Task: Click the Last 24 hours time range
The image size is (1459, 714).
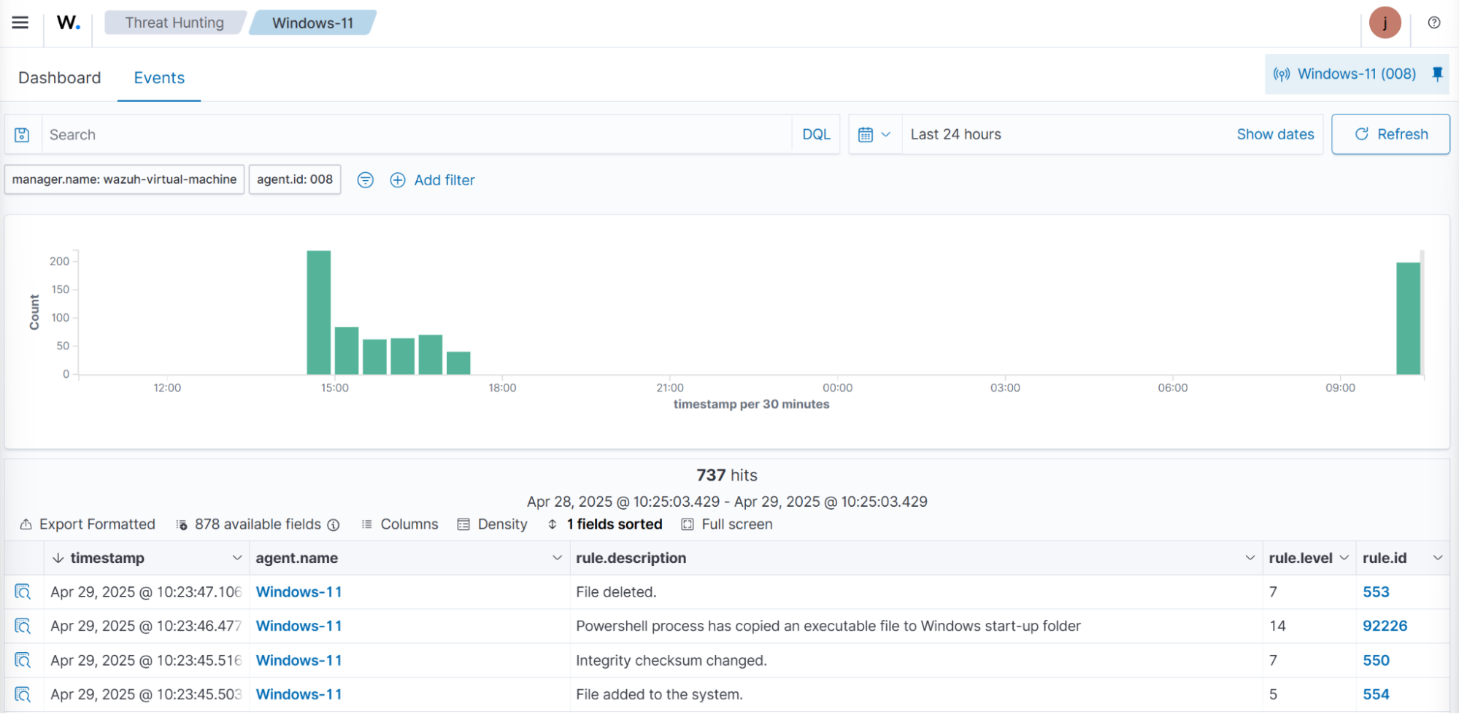Action: (955, 134)
